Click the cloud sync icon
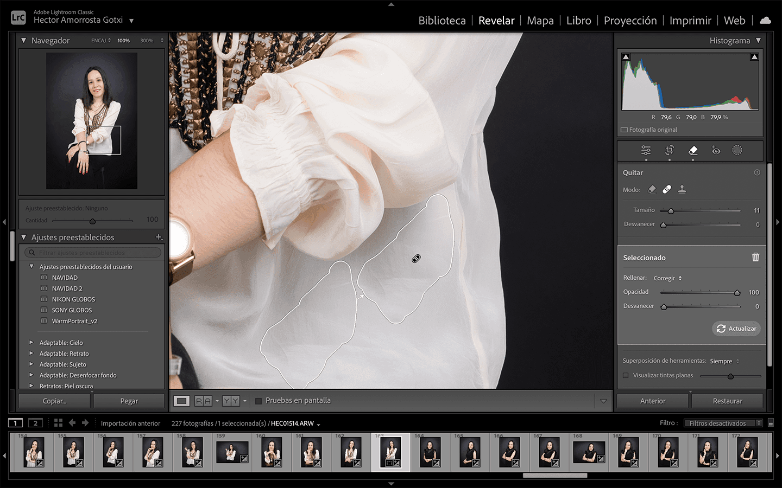This screenshot has width=782, height=488. (765, 21)
